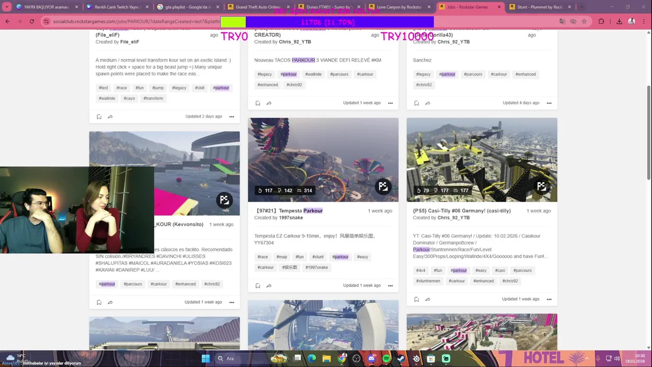Click the page vertical scrollbar thumb
This screenshot has height=367, width=652.
click(x=648, y=132)
